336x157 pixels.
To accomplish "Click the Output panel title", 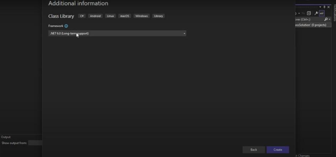I will pyautogui.click(x=6, y=137).
